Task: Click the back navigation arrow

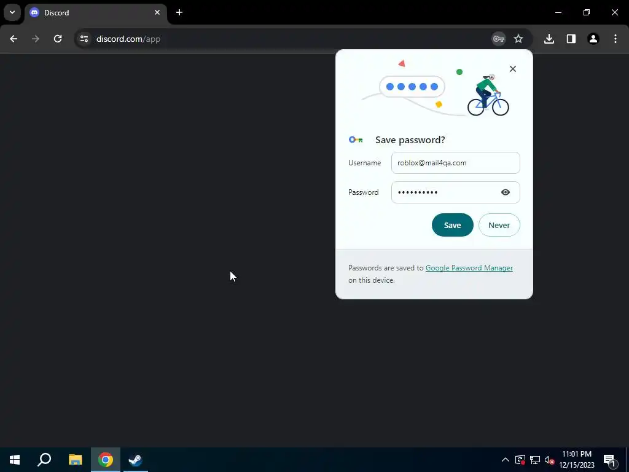Action: point(14,39)
